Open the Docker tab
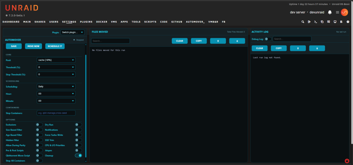This screenshot has height=165, width=353. click(102, 22)
